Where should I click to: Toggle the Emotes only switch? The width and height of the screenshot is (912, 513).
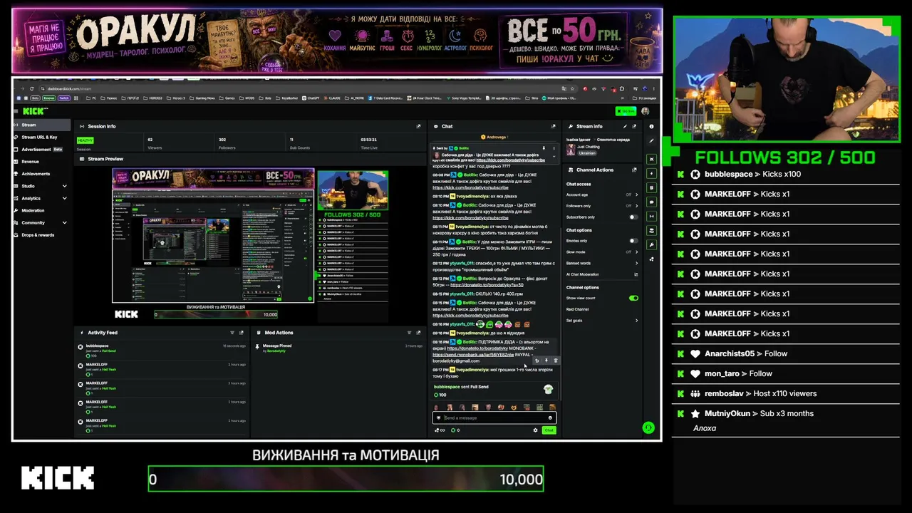click(x=633, y=241)
